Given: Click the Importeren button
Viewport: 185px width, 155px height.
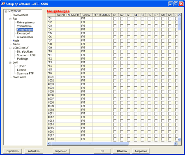Looking at the screenshot, I should [x=61, y=151].
